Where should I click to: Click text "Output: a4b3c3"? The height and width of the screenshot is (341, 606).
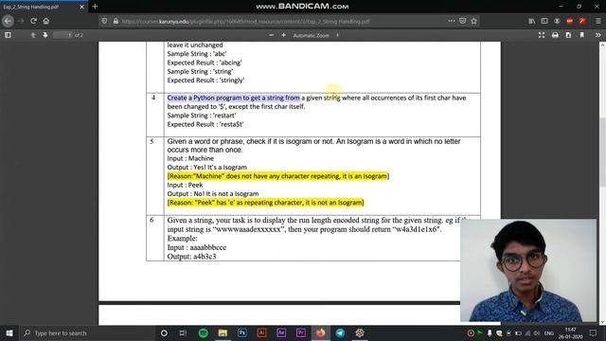point(191,257)
